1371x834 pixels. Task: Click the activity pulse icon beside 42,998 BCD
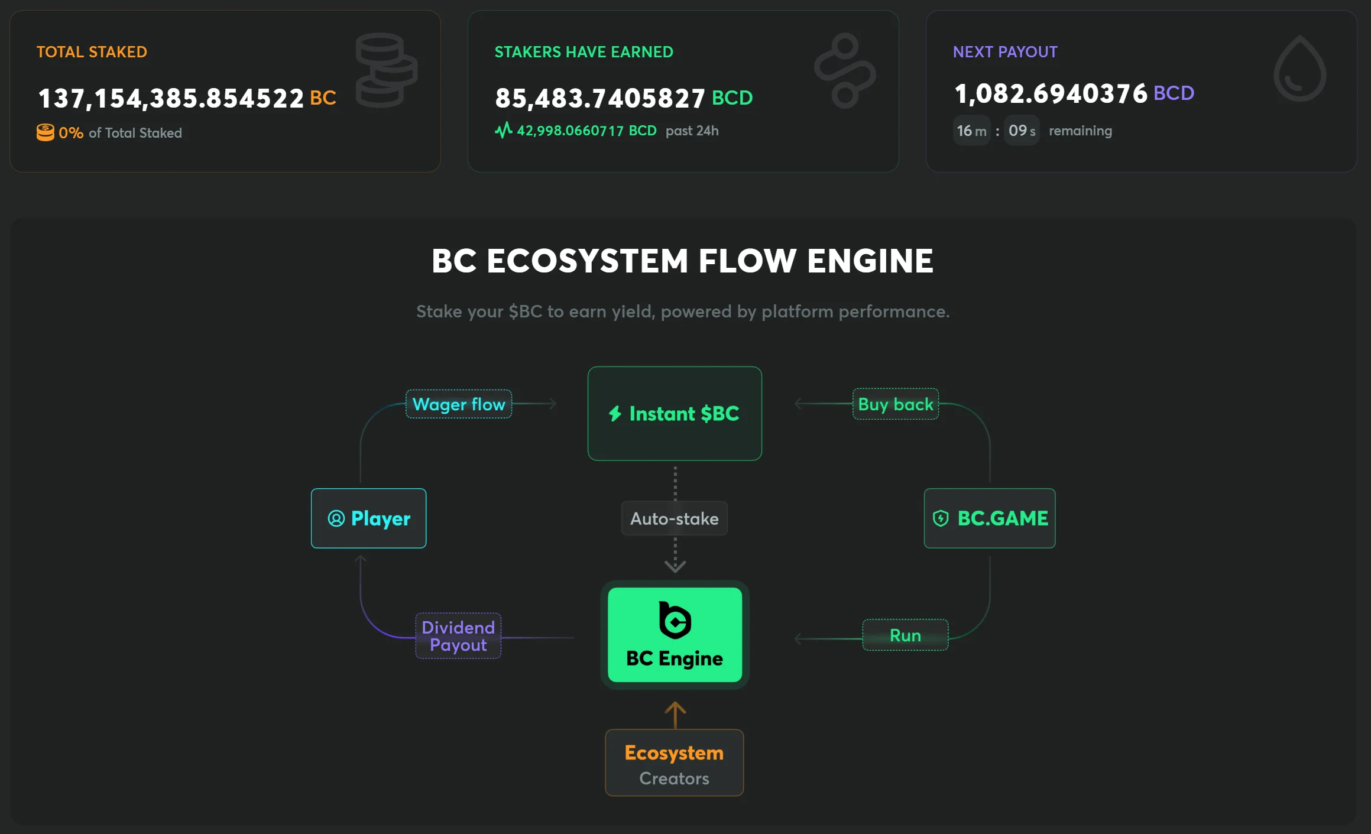(x=503, y=131)
